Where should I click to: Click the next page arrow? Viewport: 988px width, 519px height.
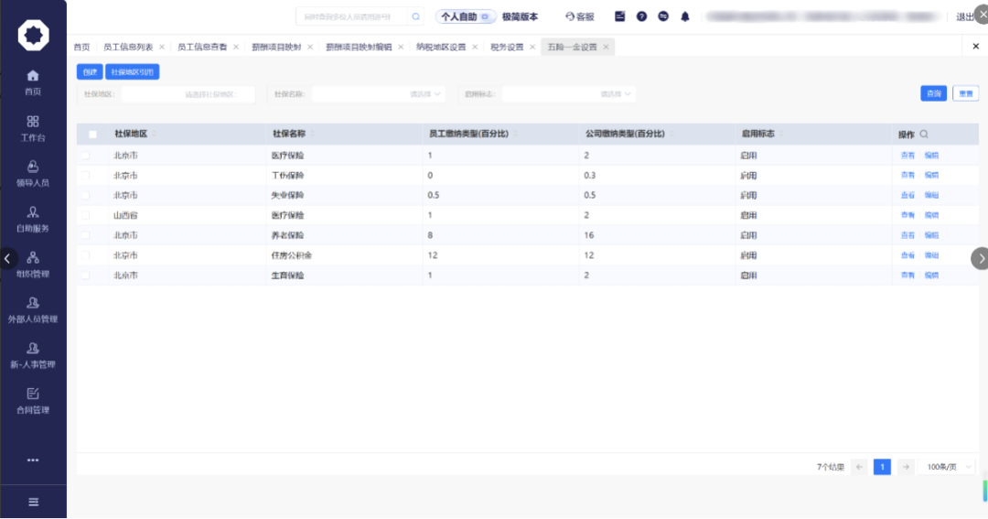(x=906, y=467)
